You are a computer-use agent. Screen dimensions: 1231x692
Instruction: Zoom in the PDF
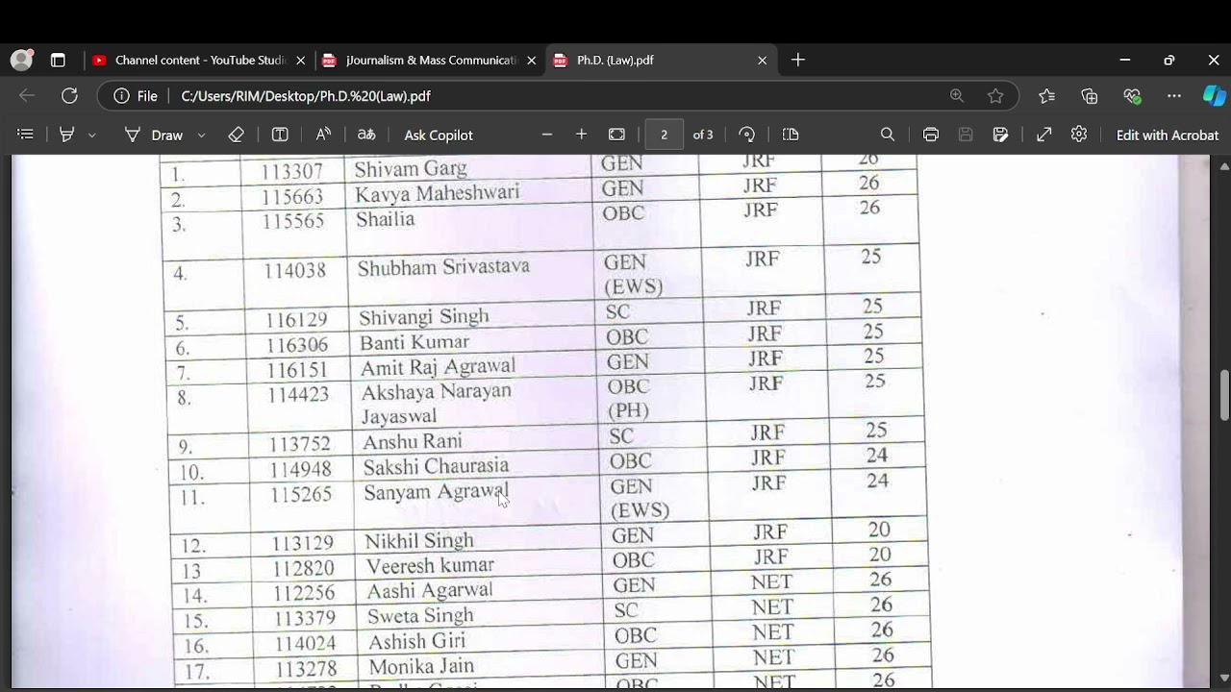581,135
